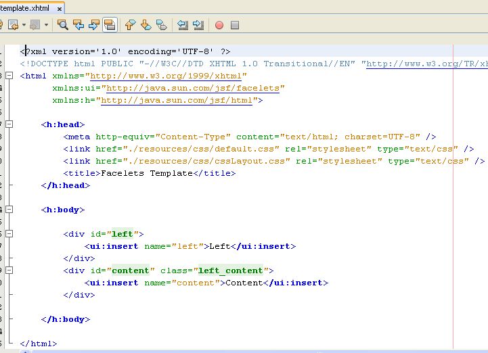Click the xmlns:h attribute name
Image resolution: width=488 pixels, height=353 pixels.
point(71,100)
